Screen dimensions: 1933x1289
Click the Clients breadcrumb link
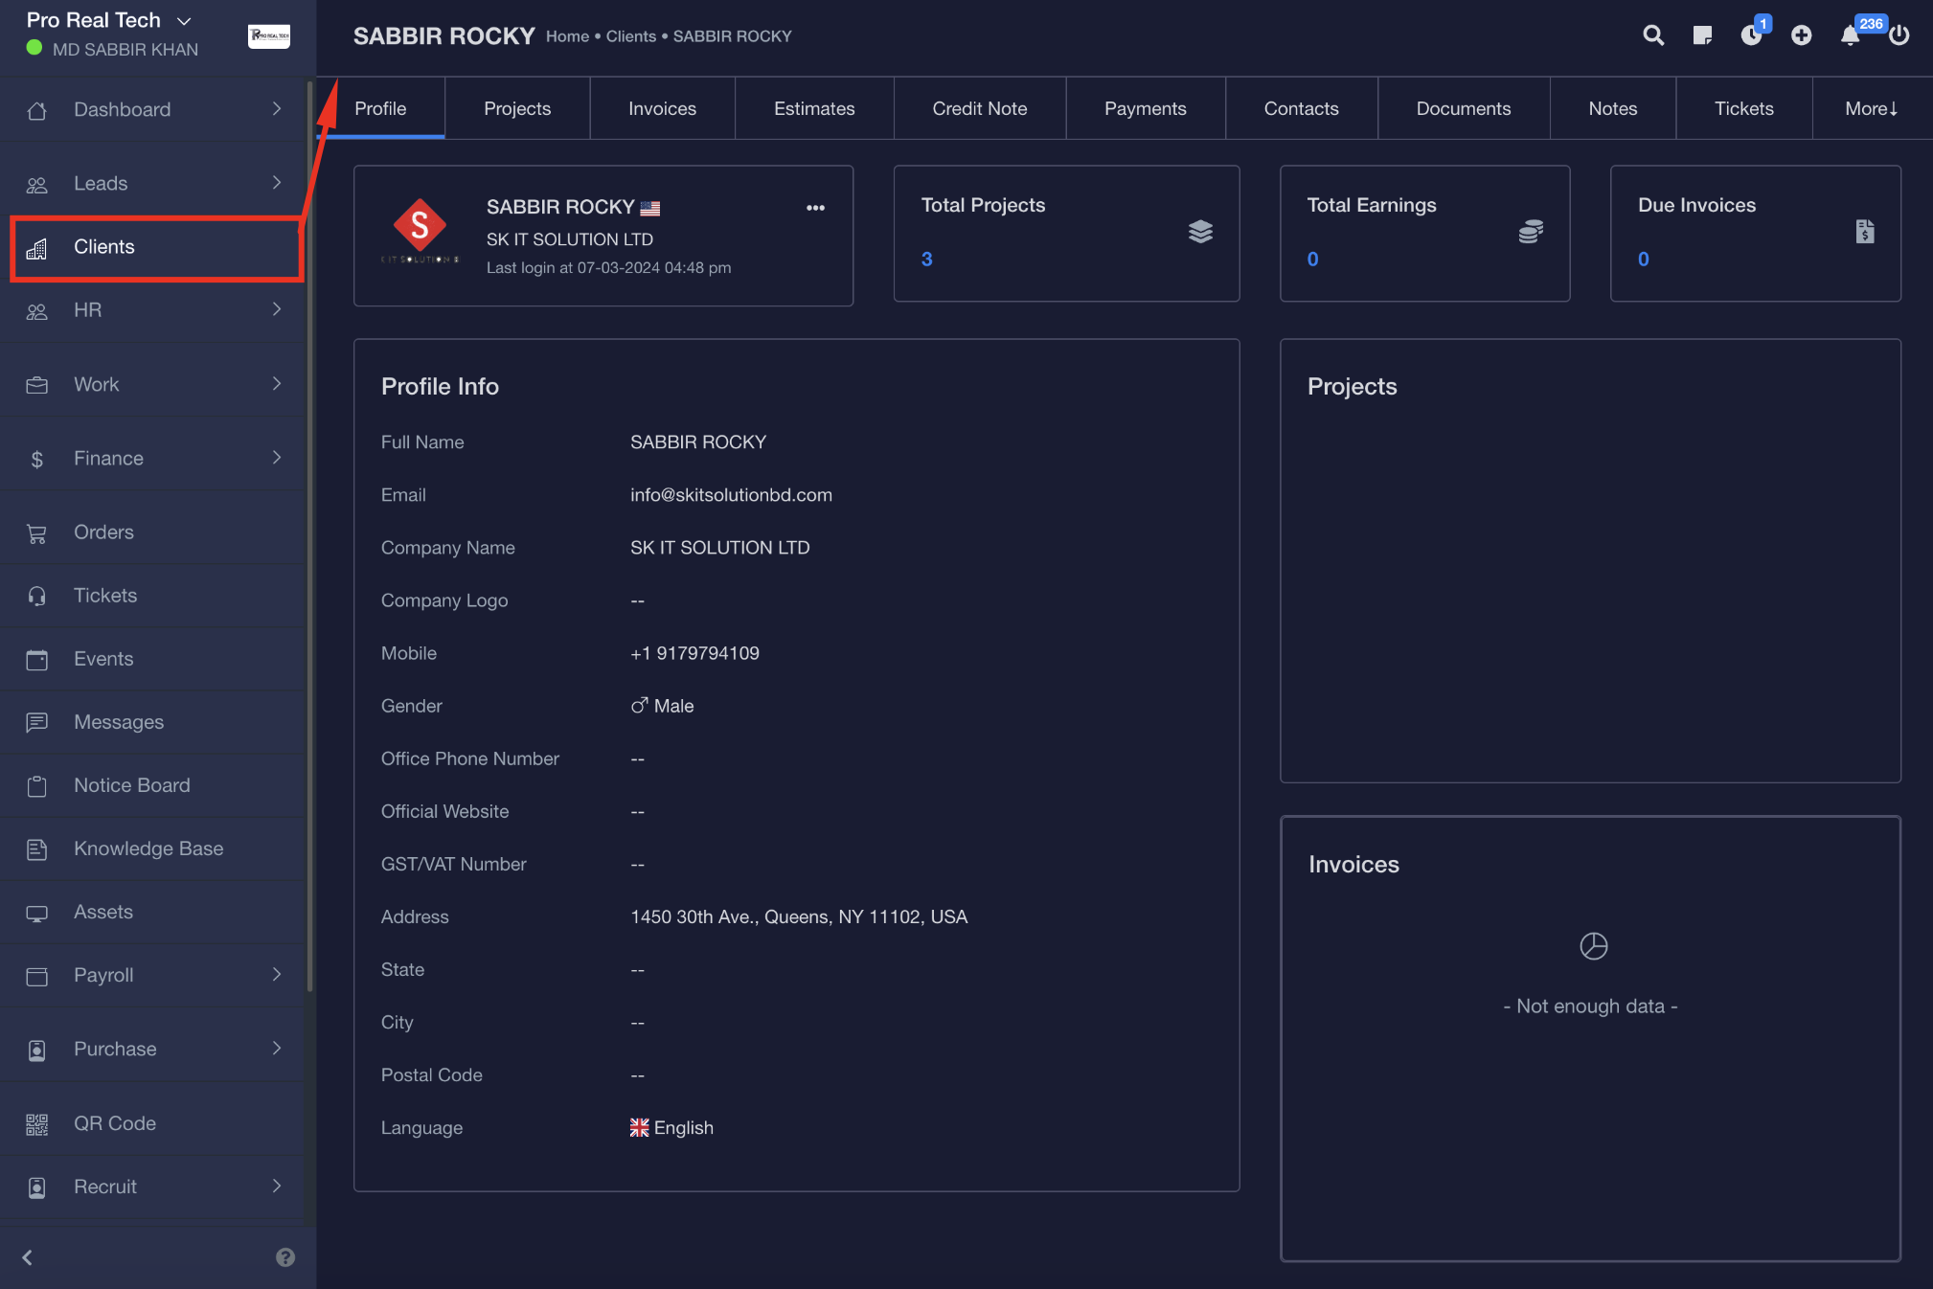click(x=630, y=36)
